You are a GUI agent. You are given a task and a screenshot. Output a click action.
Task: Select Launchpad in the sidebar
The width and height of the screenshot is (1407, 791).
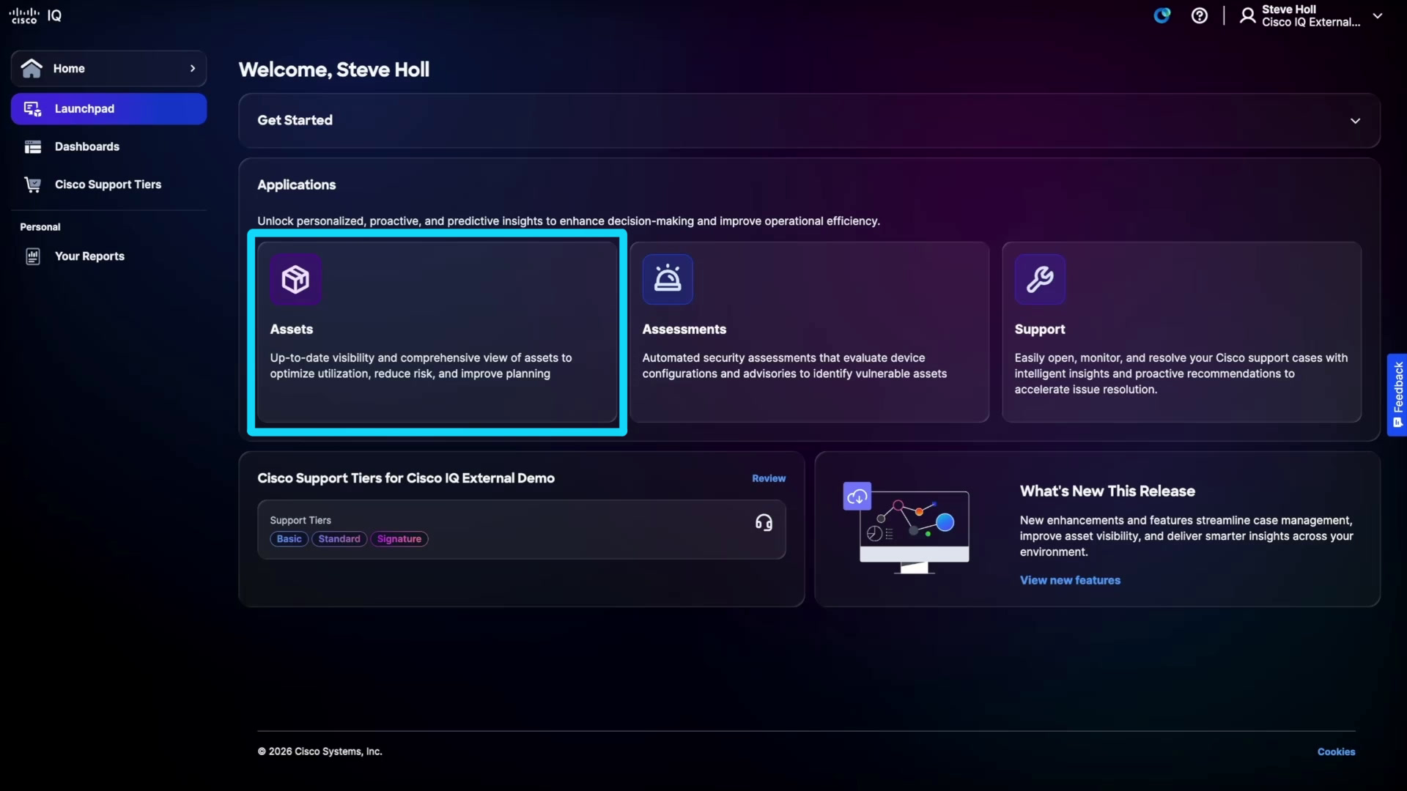(x=108, y=108)
